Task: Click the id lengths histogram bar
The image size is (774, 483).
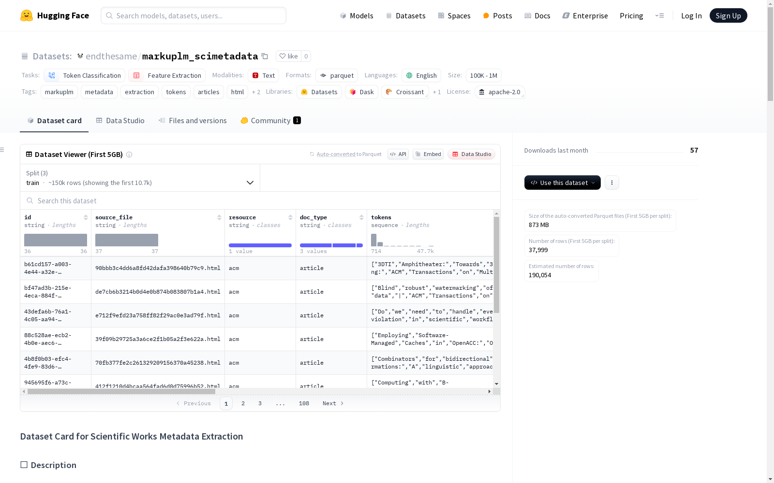Action: [56, 240]
